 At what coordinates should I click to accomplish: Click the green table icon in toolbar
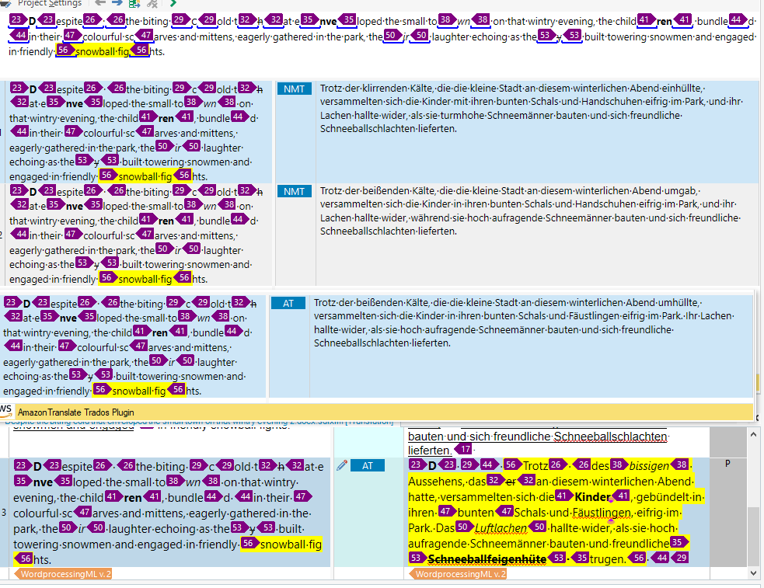point(134,3)
